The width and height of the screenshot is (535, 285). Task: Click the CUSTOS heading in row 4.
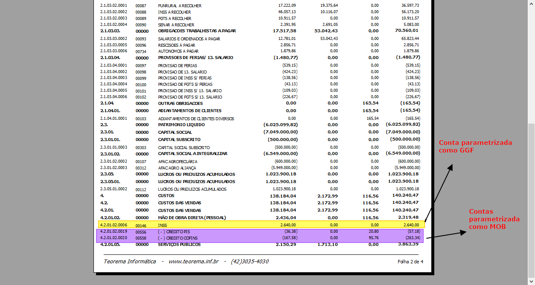(166, 195)
